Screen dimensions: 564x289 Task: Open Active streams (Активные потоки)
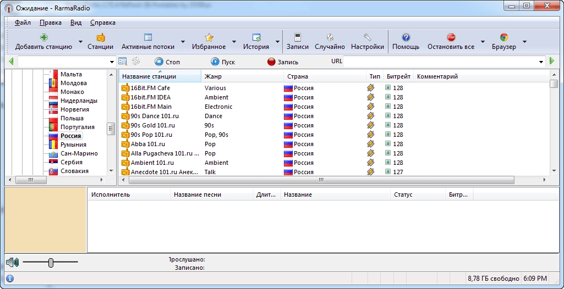(148, 42)
